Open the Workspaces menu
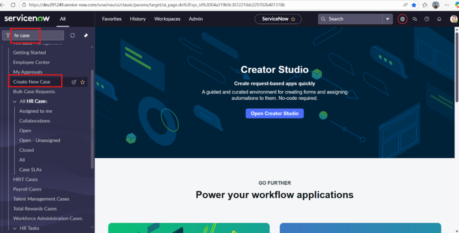This screenshot has height=233, width=459. (167, 19)
